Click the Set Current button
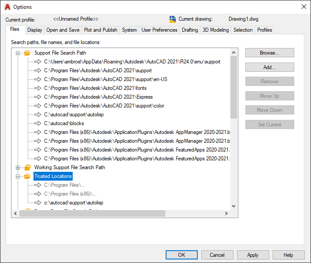 (x=270, y=125)
